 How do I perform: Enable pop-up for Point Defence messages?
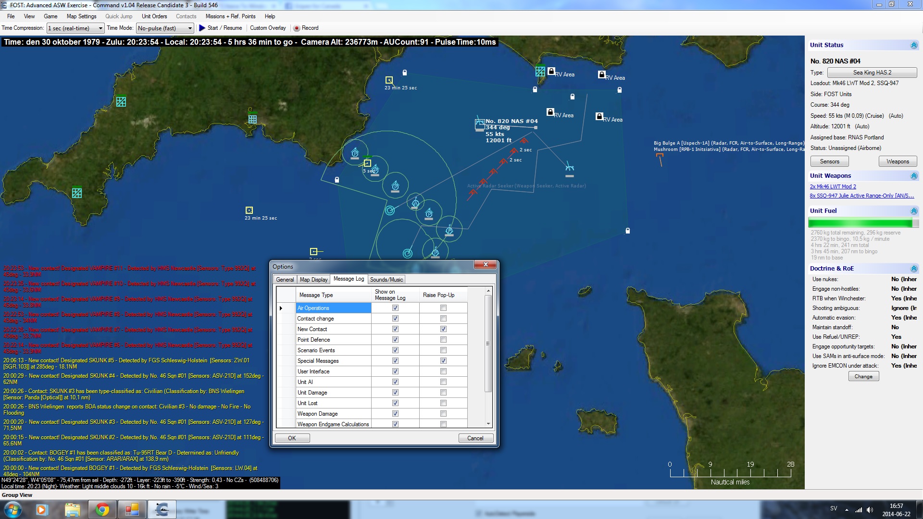443,340
